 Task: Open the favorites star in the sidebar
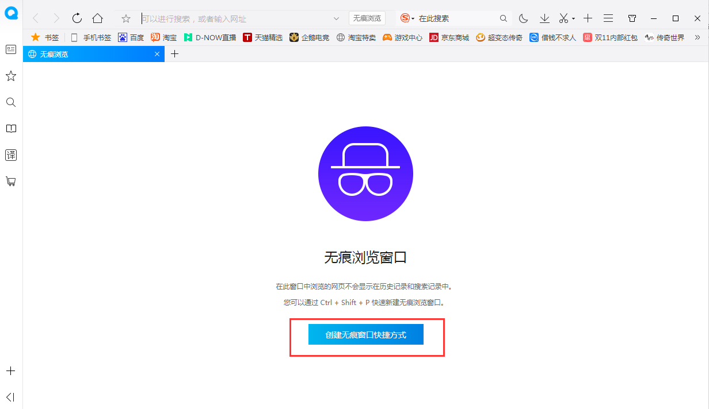[x=10, y=75]
